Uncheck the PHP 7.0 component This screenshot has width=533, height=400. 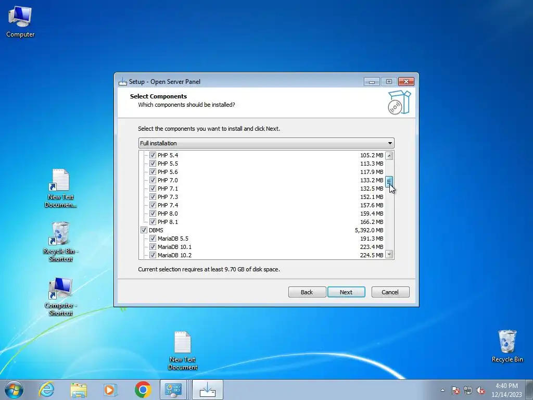pos(153,180)
